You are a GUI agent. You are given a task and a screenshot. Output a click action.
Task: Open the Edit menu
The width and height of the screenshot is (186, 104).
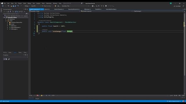tap(8, 3)
